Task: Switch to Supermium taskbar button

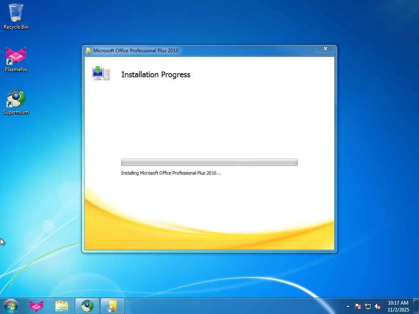Action: 87,306
